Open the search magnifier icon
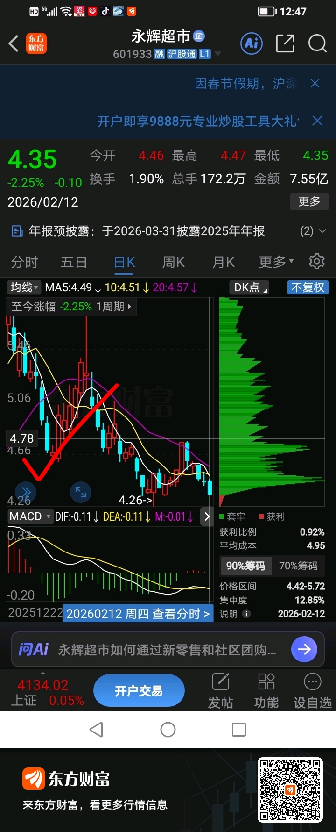This screenshot has height=832, width=336. click(317, 43)
